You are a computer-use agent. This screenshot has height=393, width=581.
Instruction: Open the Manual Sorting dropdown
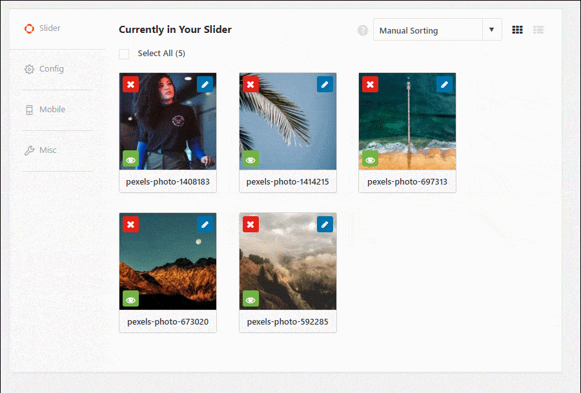437,30
